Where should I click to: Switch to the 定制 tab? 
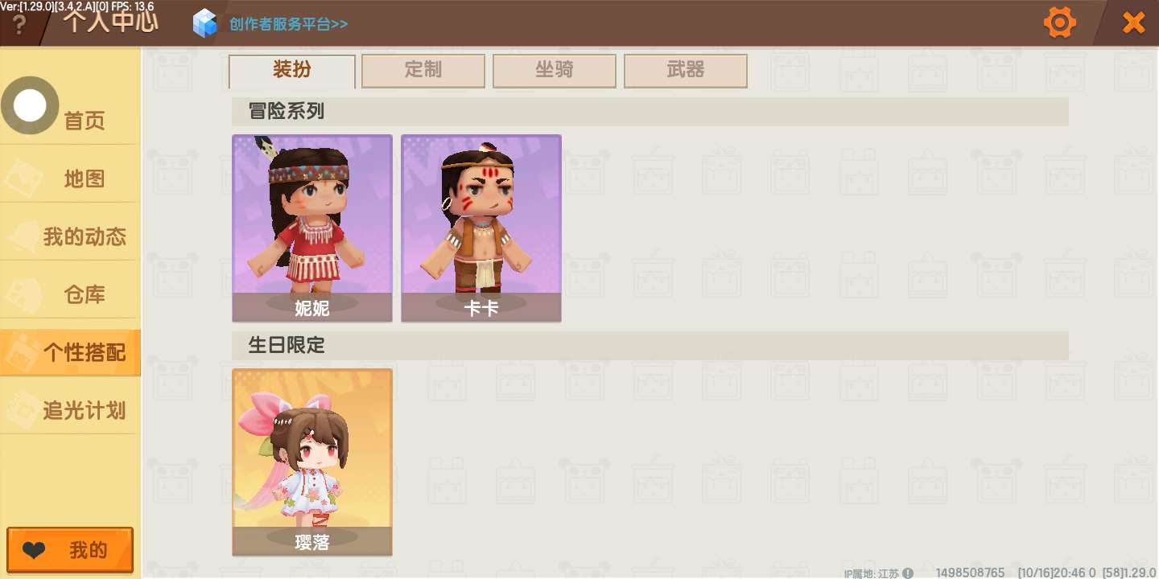coord(423,71)
